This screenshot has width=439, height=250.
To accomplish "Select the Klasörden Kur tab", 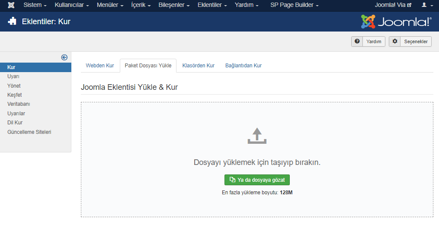I will coord(199,66).
